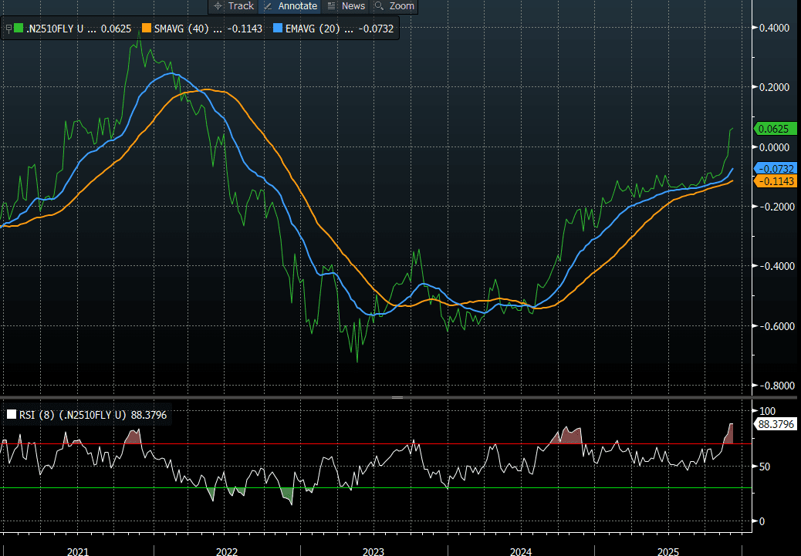Viewport: 801px width, 556px height.
Task: Click the green .N2510FLY series swatch
Action: tap(19, 29)
